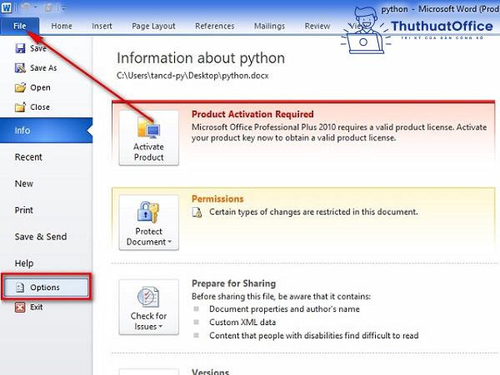Select the New menu item
This screenshot has height=375, width=500.
coord(24,184)
